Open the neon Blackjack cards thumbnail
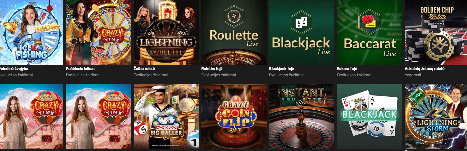467x151 pixels. pyautogui.click(x=369, y=116)
